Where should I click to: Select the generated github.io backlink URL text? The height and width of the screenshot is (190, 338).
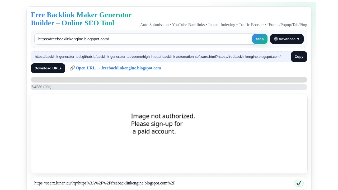(x=158, y=57)
